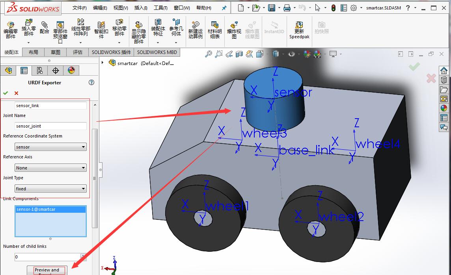
Task: Expand the Assembly Features dropdown arrow
Action: pos(158,43)
